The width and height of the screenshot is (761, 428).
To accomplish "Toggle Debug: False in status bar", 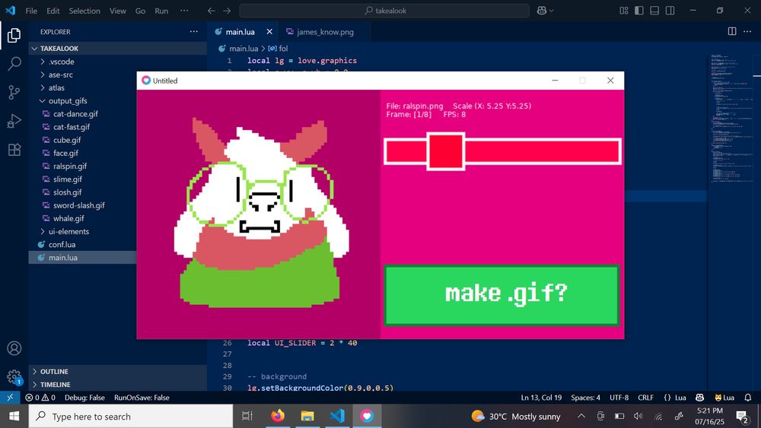I will point(84,398).
